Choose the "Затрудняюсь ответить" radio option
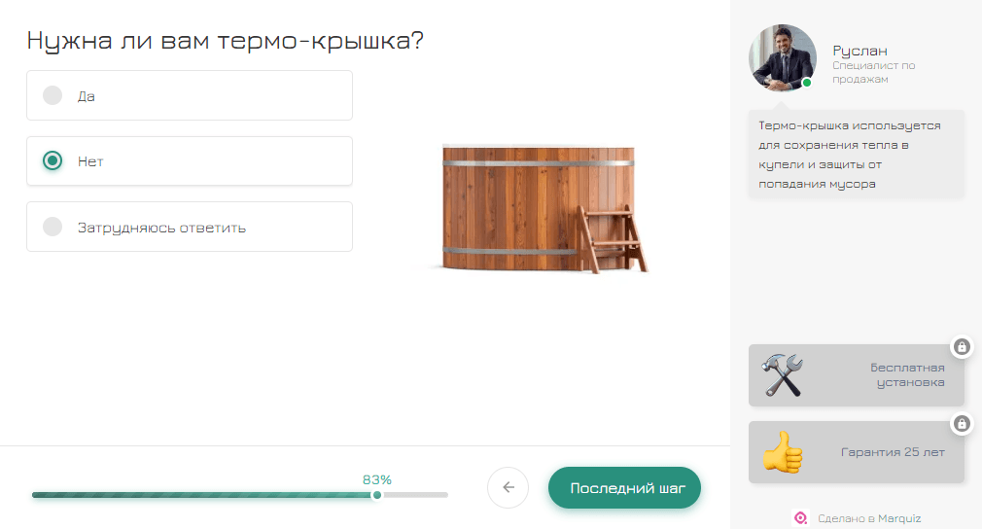 (x=53, y=228)
